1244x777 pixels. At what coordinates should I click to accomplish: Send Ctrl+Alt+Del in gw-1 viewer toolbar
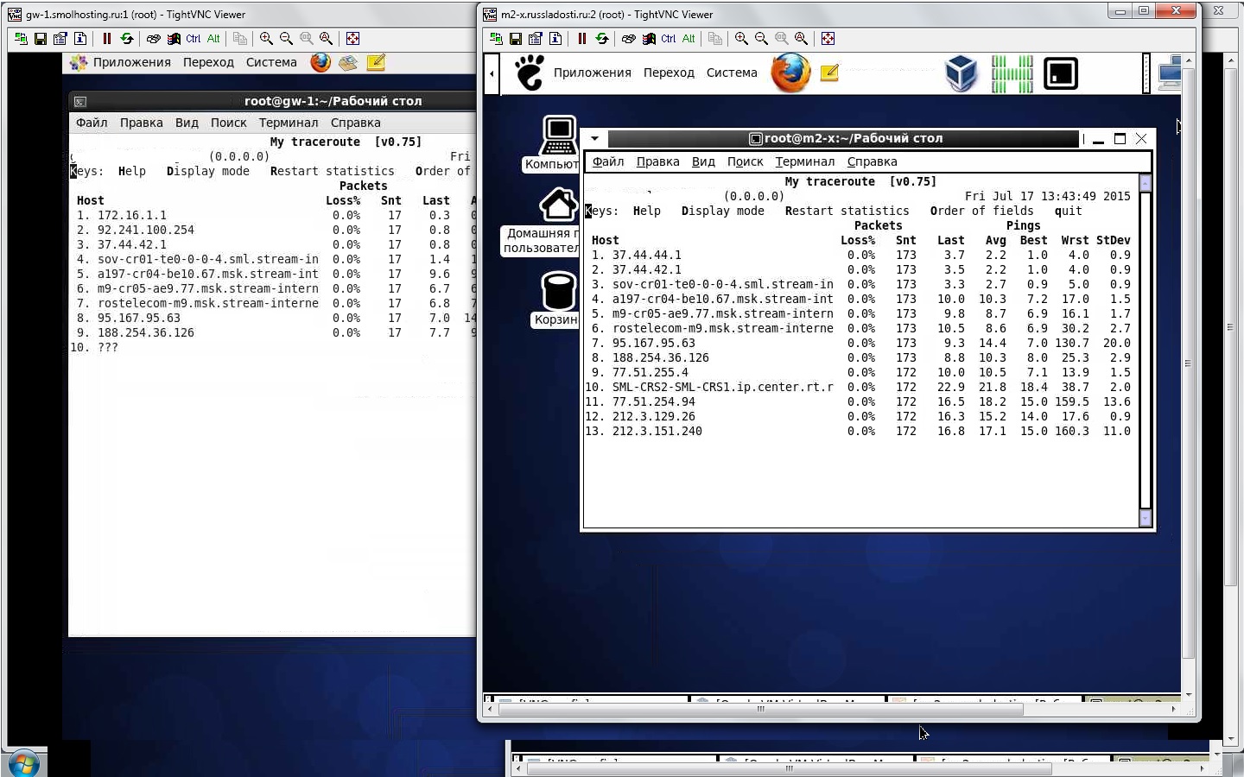point(154,39)
